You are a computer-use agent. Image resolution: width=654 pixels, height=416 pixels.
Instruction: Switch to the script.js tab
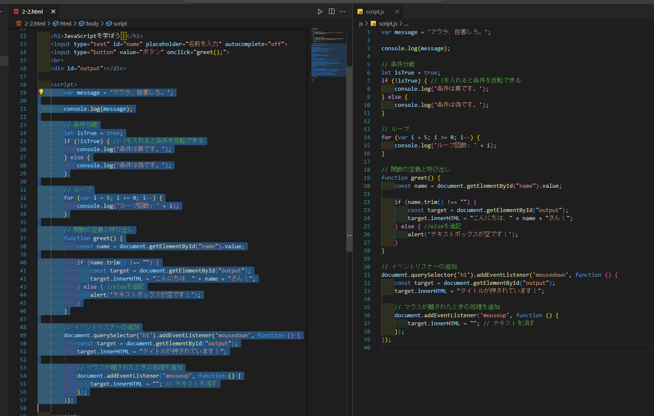coord(375,11)
